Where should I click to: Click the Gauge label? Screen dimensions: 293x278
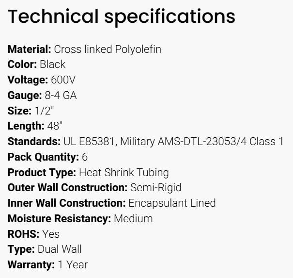tap(24, 95)
